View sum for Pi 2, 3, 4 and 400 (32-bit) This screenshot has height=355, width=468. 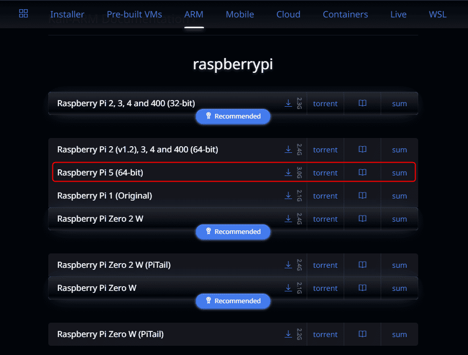[399, 104]
